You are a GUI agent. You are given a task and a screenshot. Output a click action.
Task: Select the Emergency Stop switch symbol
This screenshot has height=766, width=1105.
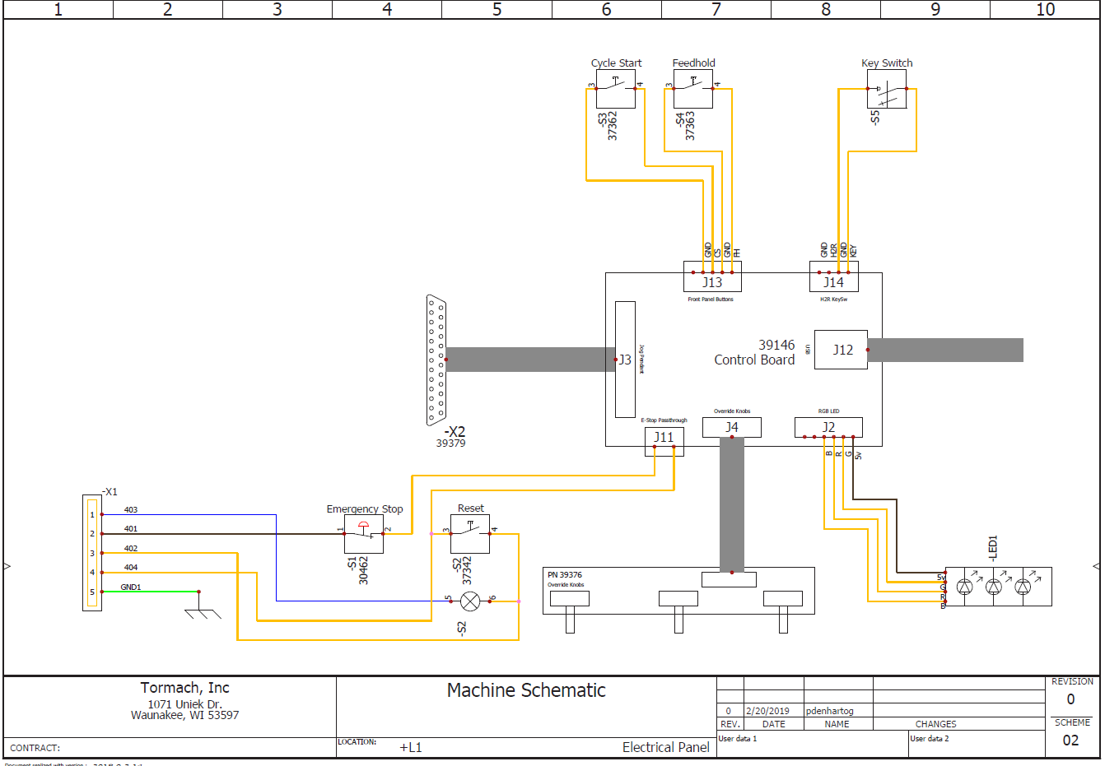click(363, 534)
